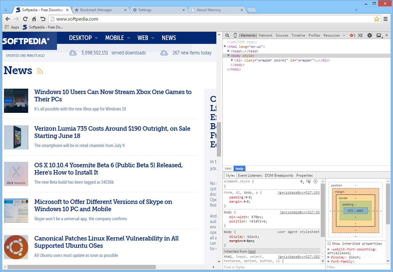Switch to the Network panel
The width and height of the screenshot is (393, 272).
[x=265, y=35]
